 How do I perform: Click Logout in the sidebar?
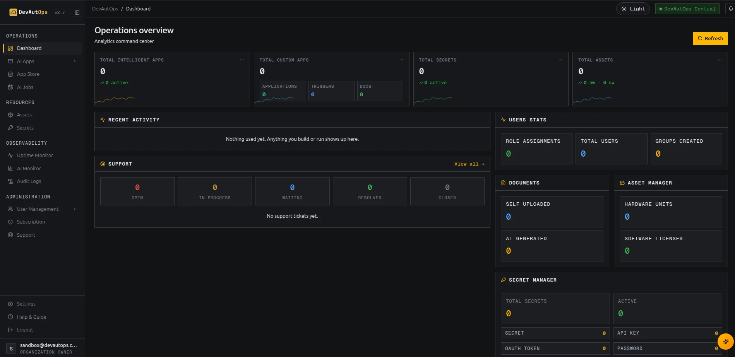(x=42, y=330)
